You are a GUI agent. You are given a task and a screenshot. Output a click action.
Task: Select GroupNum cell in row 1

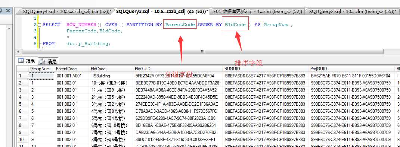tap(41, 76)
